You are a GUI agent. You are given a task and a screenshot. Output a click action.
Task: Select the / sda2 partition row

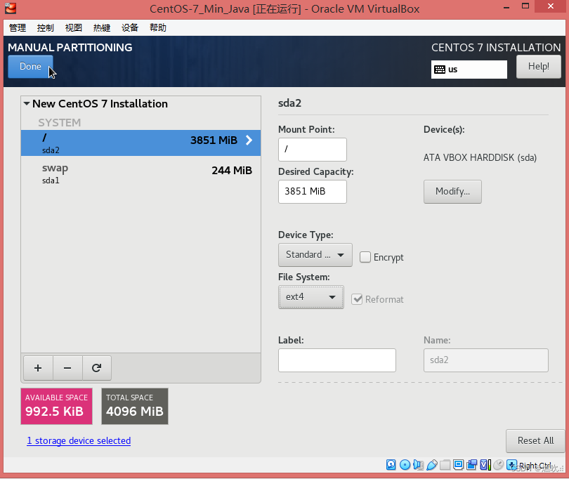(140, 143)
